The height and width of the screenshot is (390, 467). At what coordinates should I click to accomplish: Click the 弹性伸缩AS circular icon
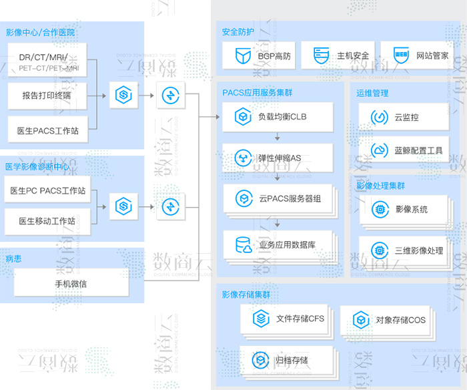244,158
